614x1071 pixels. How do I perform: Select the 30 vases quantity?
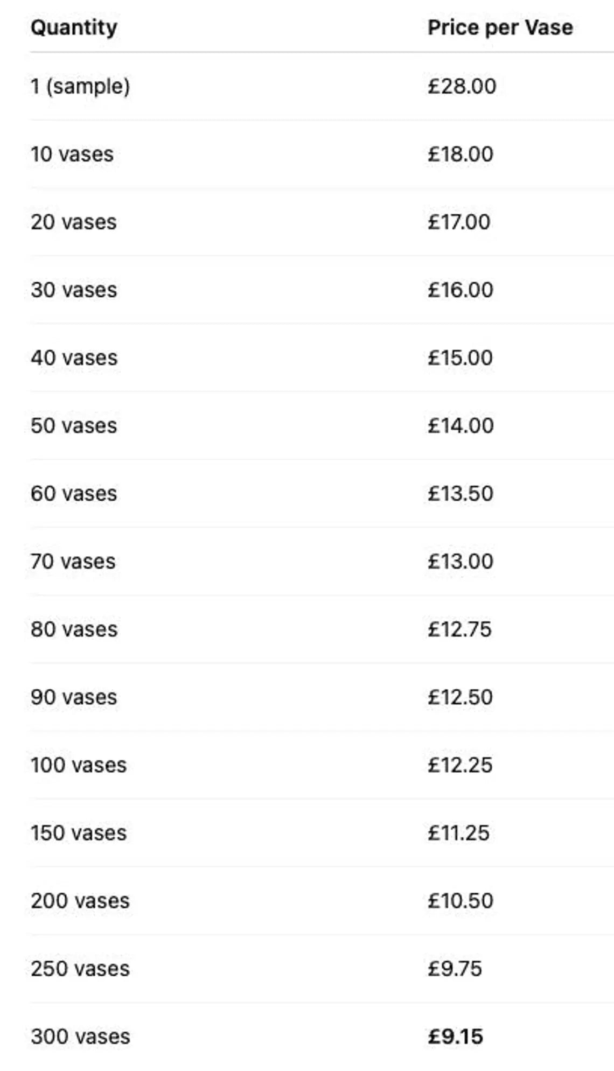[74, 290]
